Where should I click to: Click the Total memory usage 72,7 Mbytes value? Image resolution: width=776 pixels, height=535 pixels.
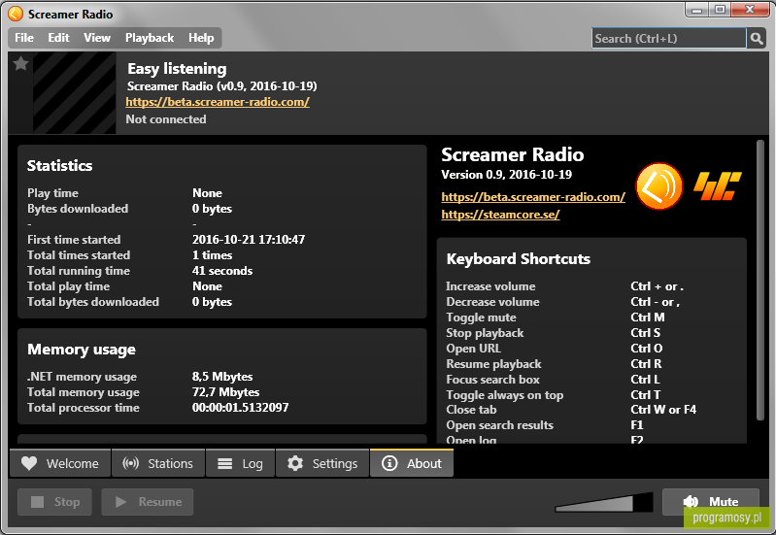(225, 392)
